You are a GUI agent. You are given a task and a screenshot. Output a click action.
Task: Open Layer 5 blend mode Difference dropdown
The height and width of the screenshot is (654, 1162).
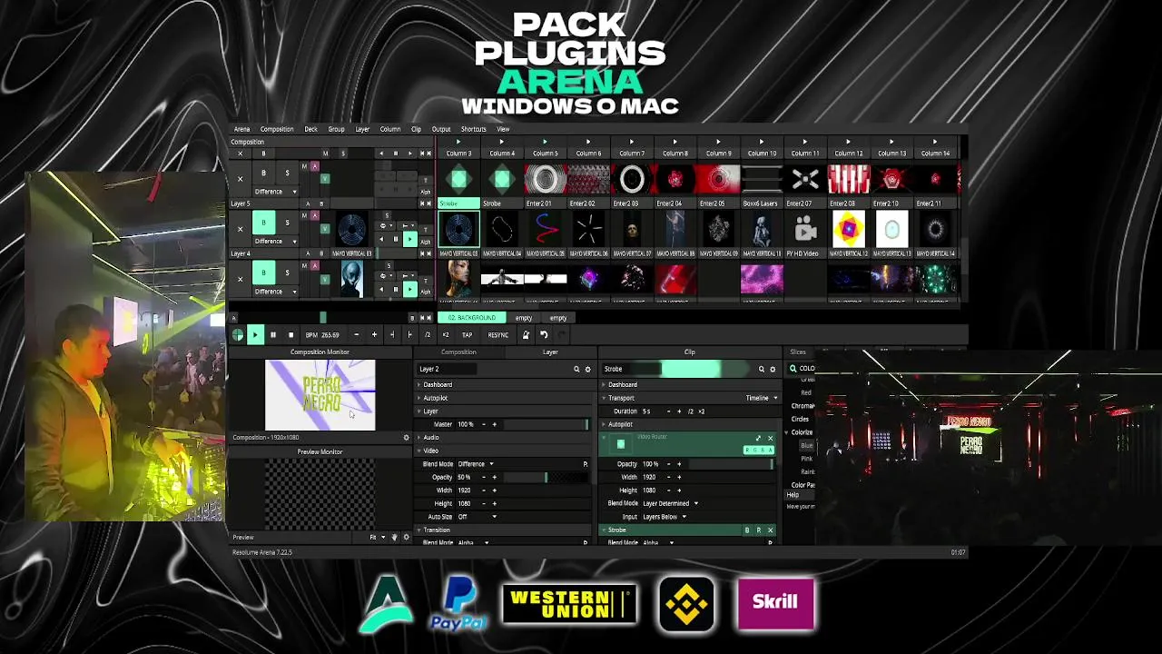click(275, 242)
